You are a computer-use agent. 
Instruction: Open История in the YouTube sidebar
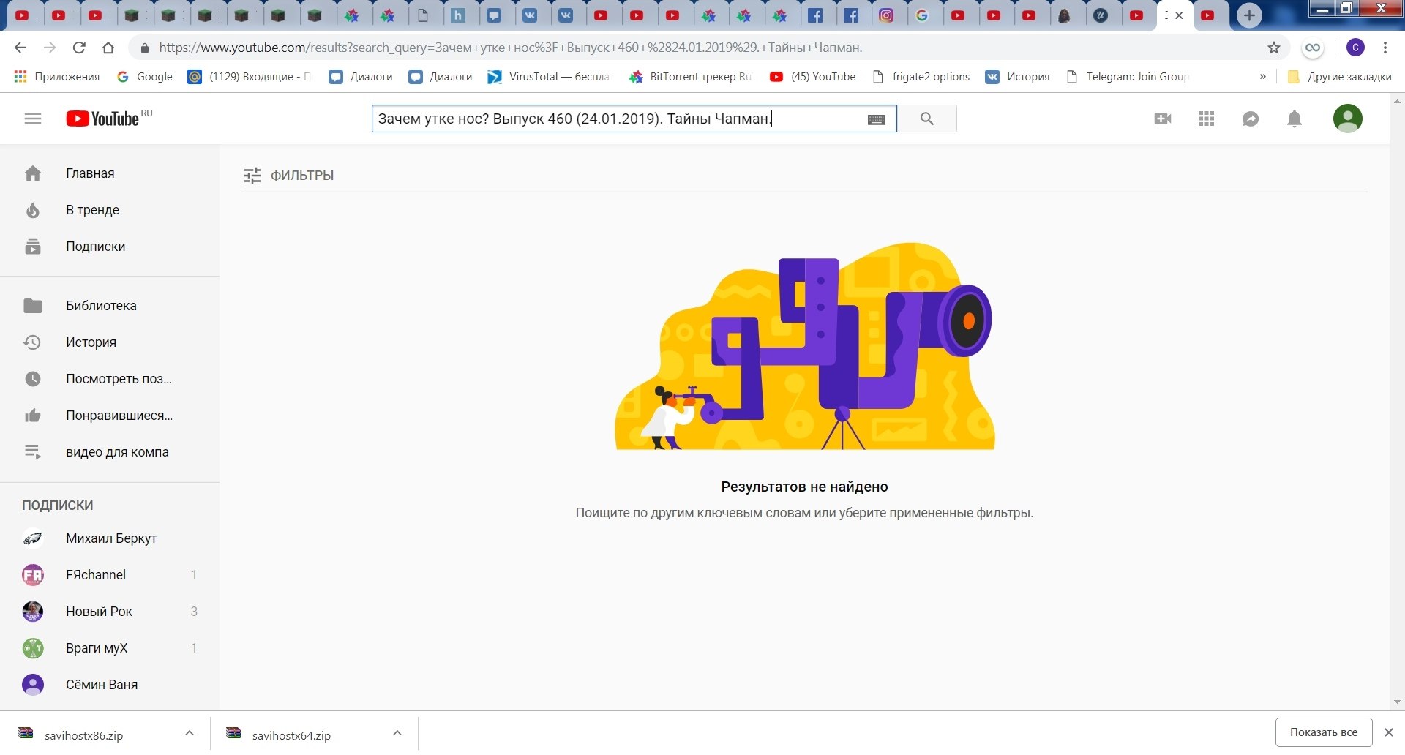point(110,342)
